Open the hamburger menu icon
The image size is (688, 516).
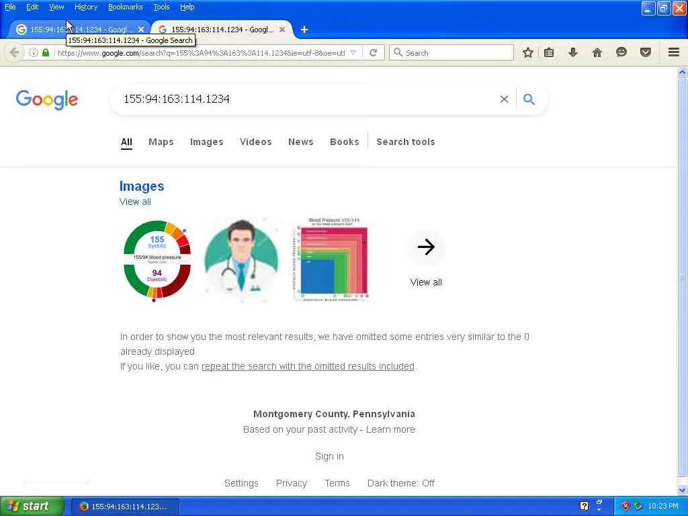click(x=674, y=52)
